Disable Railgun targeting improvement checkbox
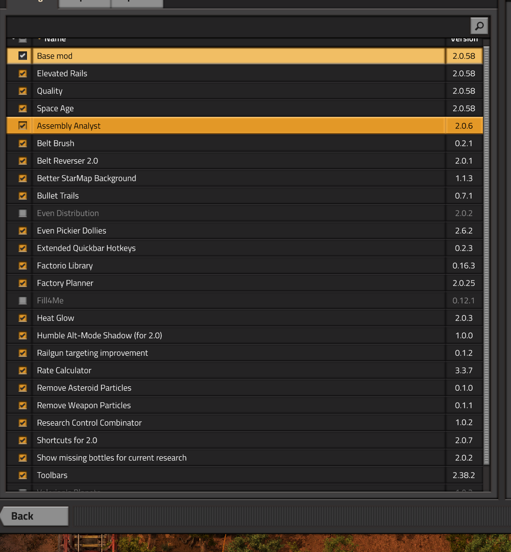Viewport: 511px width, 552px height. 22,353
